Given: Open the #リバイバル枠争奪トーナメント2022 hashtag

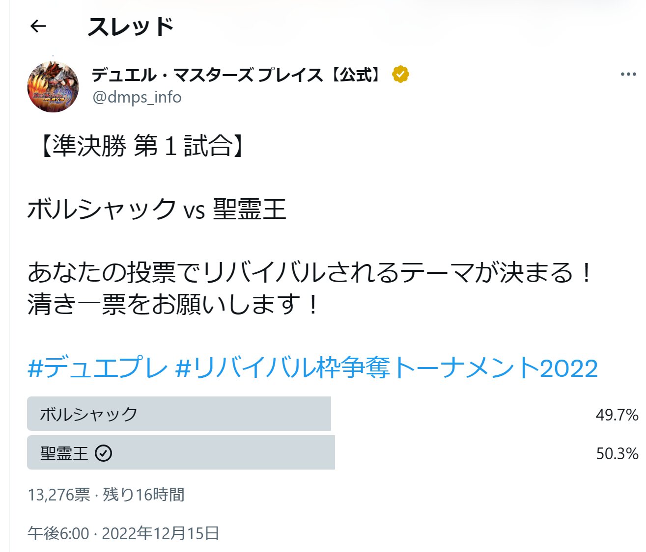Looking at the screenshot, I should [x=387, y=368].
